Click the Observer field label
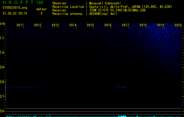Screen dimensions: 184x117 click(x=59, y=3)
